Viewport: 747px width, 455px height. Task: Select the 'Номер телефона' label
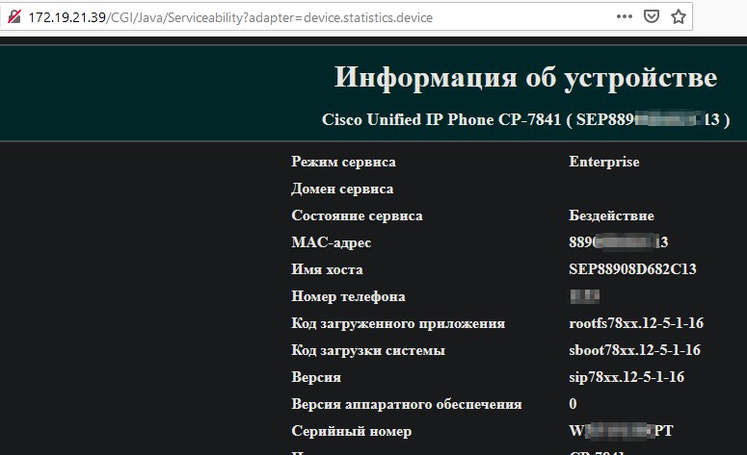pyautogui.click(x=348, y=296)
